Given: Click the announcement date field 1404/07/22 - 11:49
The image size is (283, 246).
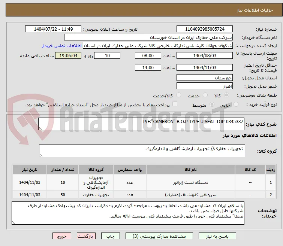Looking at the screenshot, I should pyautogui.click(x=53, y=29).
